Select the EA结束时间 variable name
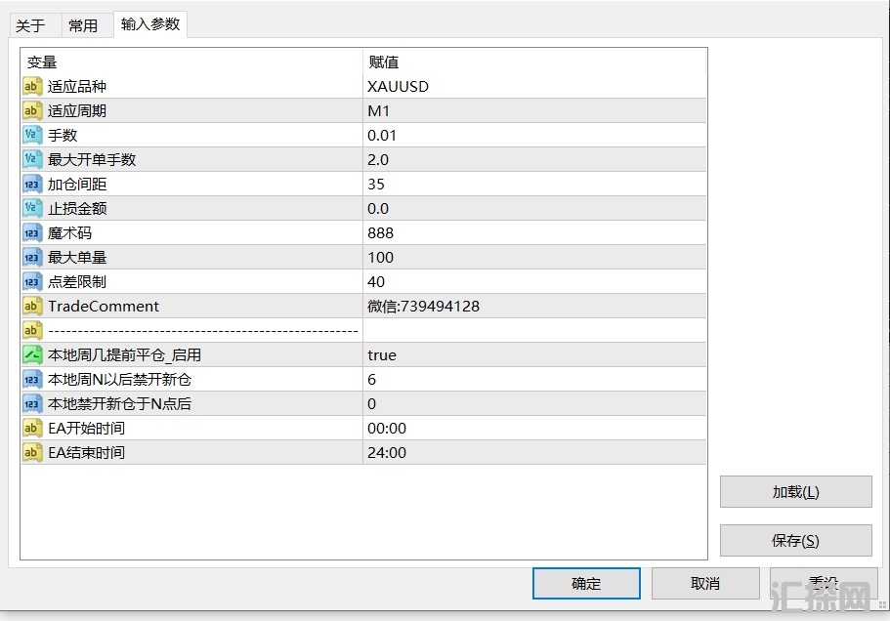This screenshot has width=890, height=621. (x=86, y=452)
